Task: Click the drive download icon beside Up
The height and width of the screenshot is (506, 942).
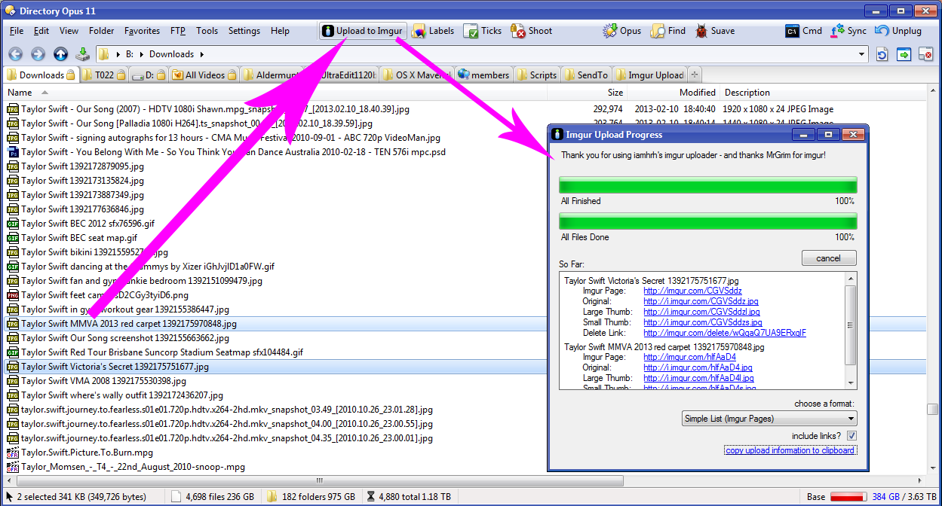Action: click(x=82, y=54)
